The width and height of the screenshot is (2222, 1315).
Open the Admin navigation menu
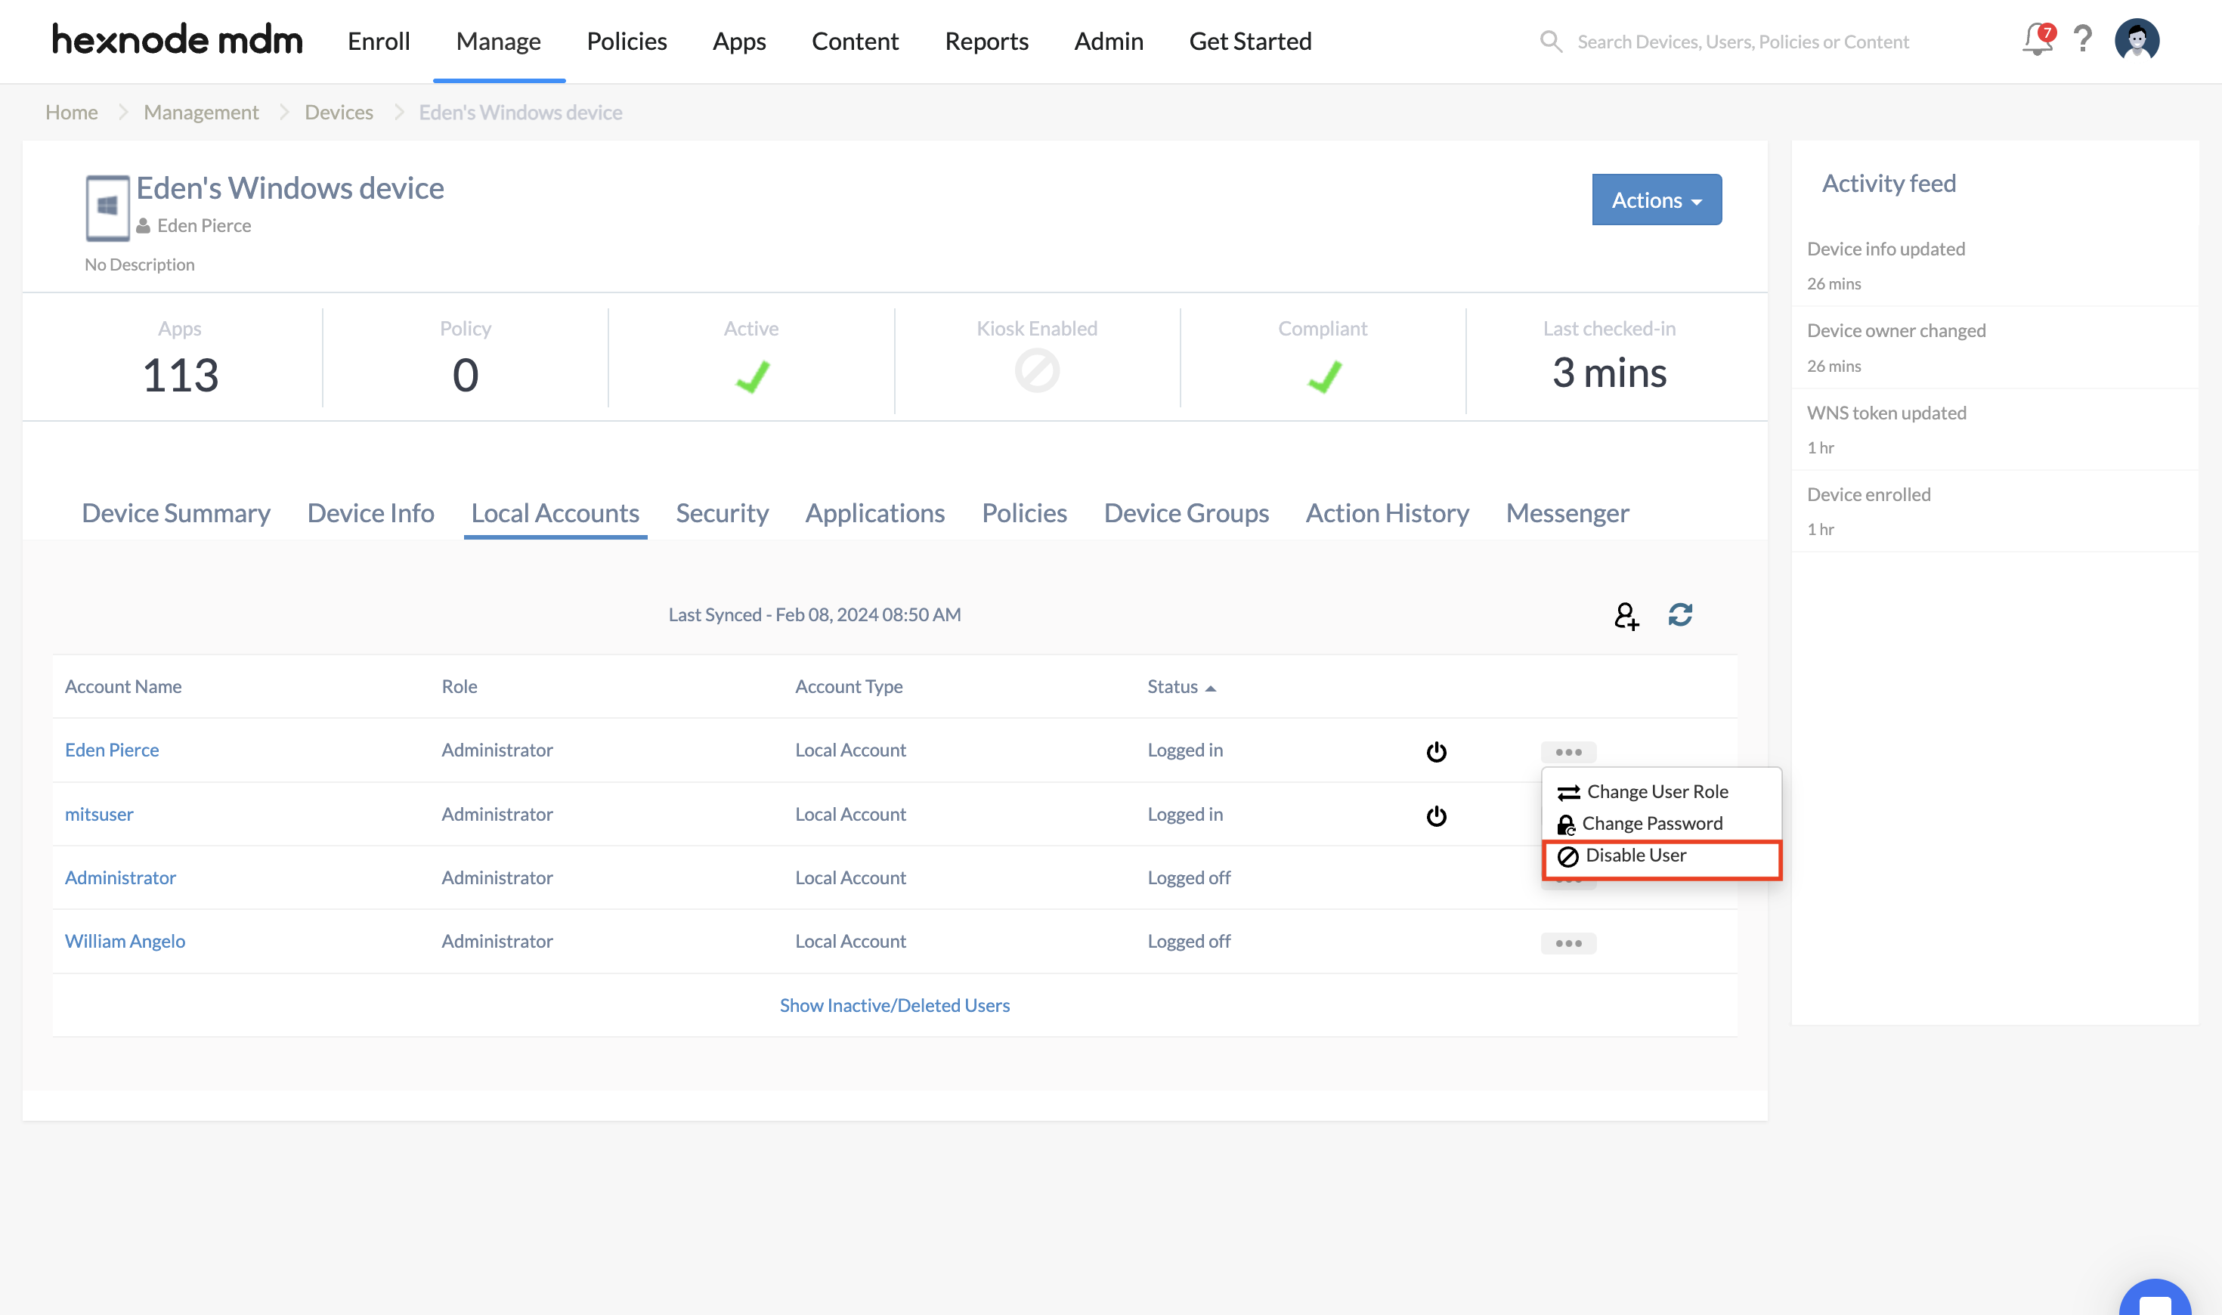[1108, 41]
